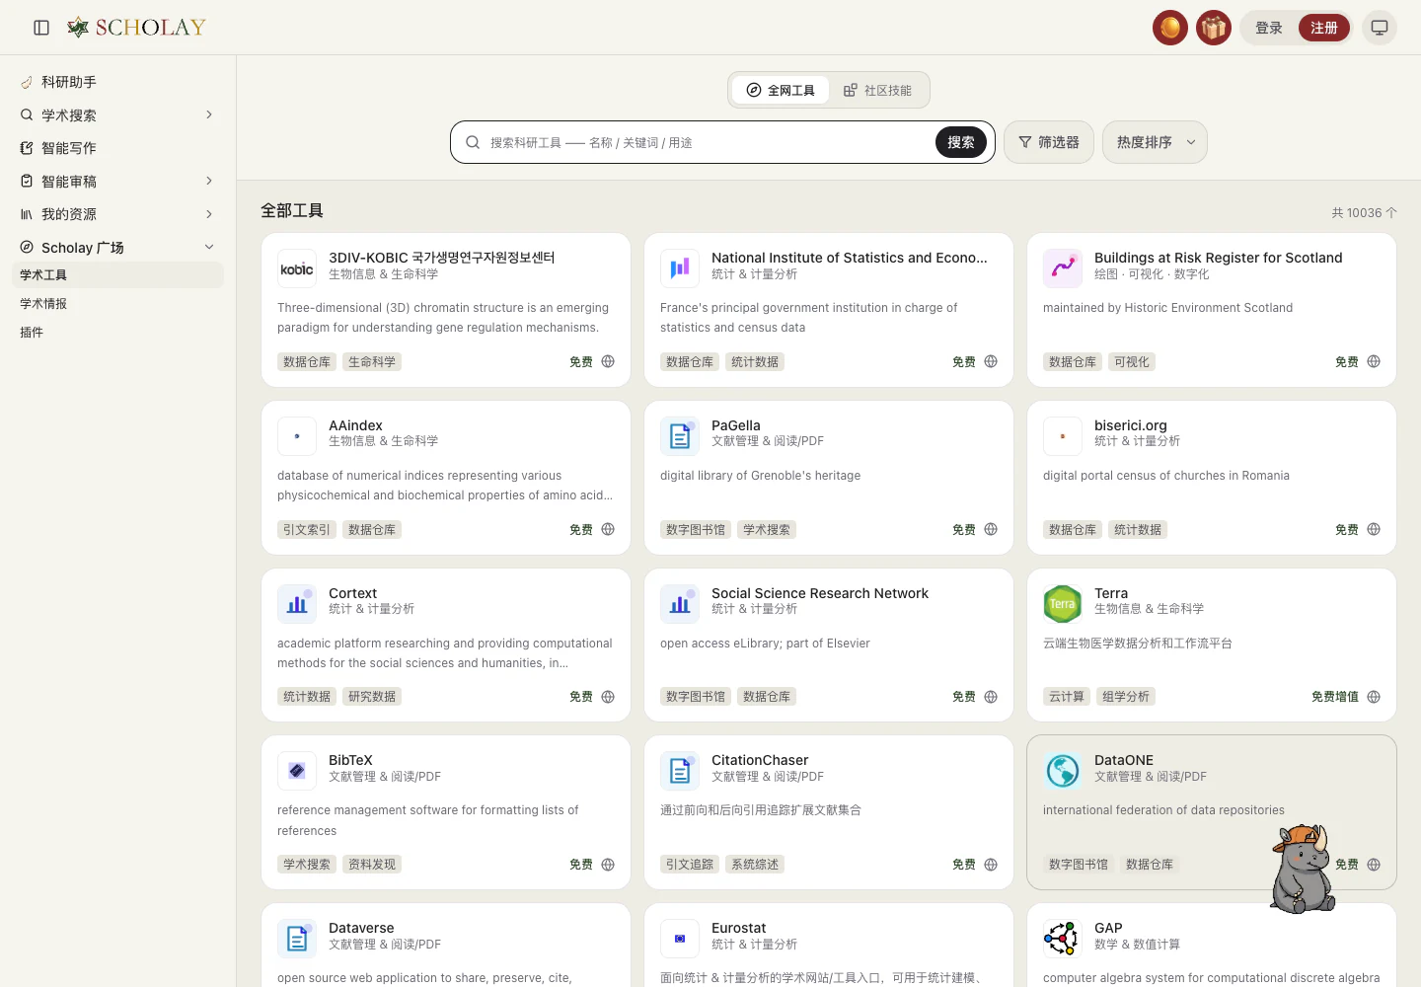
Task: Open the Scholay logo home link
Action: click(136, 28)
